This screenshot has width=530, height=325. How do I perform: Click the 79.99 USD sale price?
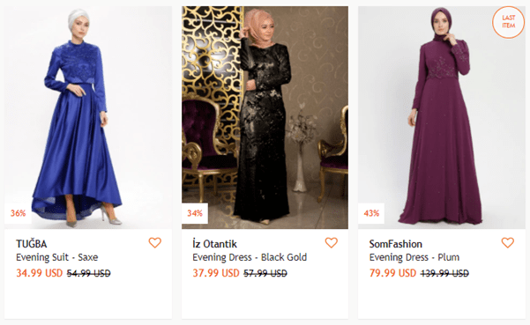[x=392, y=273]
